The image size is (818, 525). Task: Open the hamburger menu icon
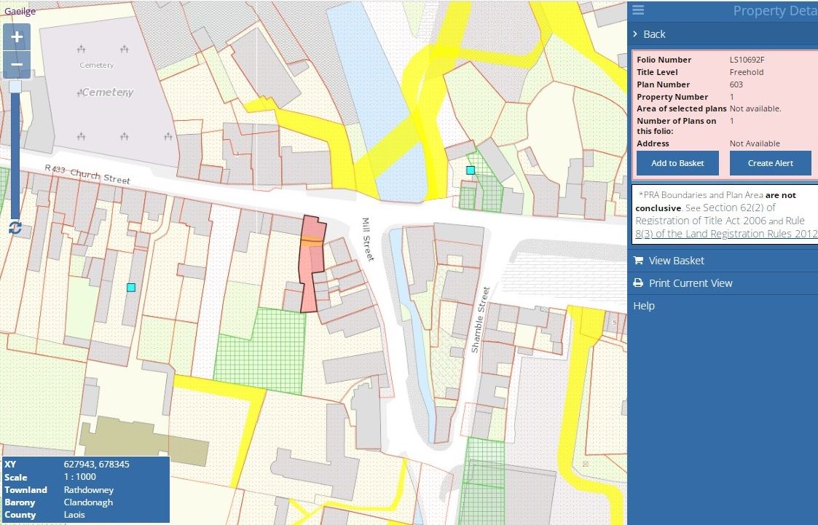click(638, 10)
